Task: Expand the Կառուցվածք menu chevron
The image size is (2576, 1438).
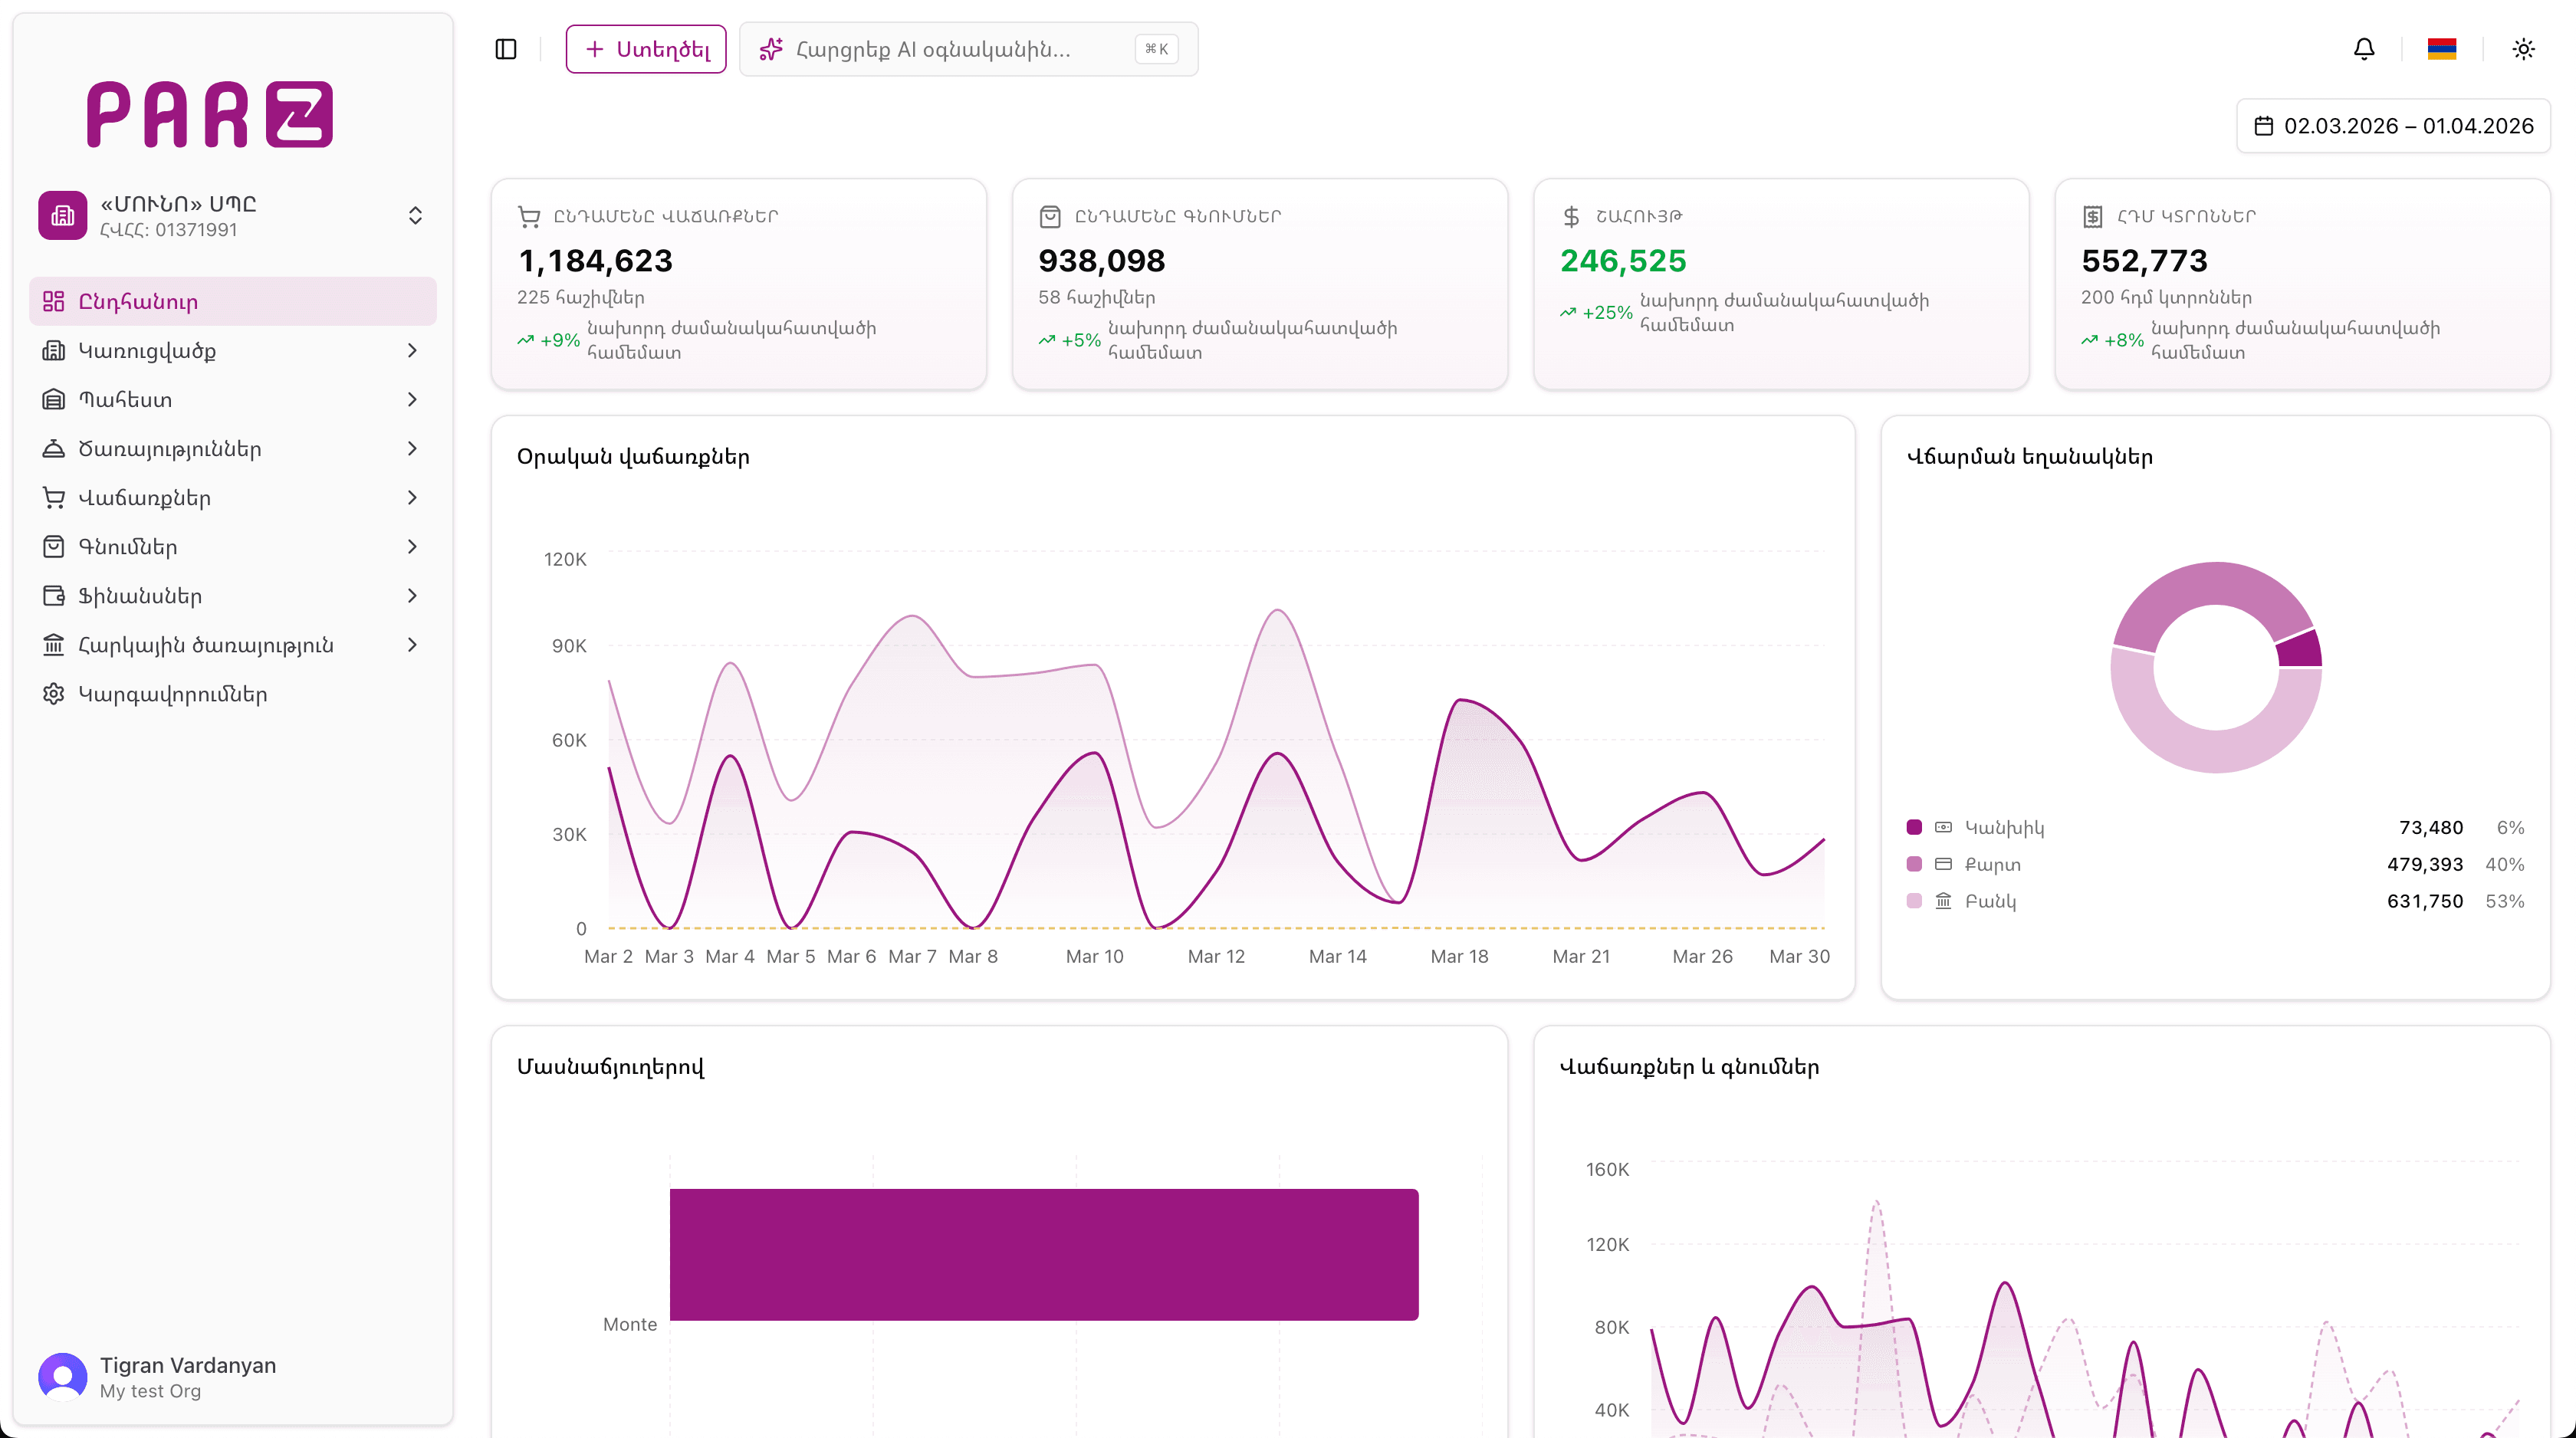Action: tap(412, 351)
